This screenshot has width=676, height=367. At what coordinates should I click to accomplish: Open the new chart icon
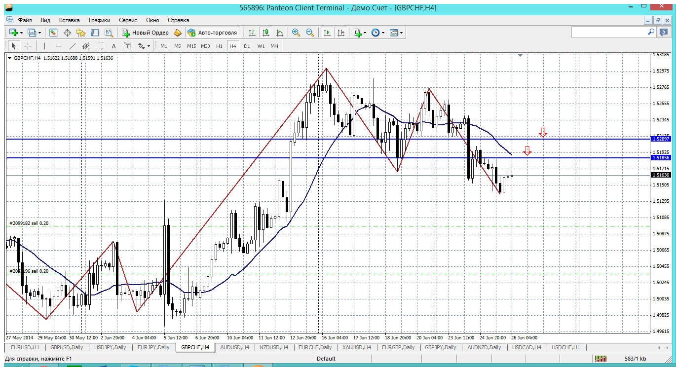(x=13, y=33)
